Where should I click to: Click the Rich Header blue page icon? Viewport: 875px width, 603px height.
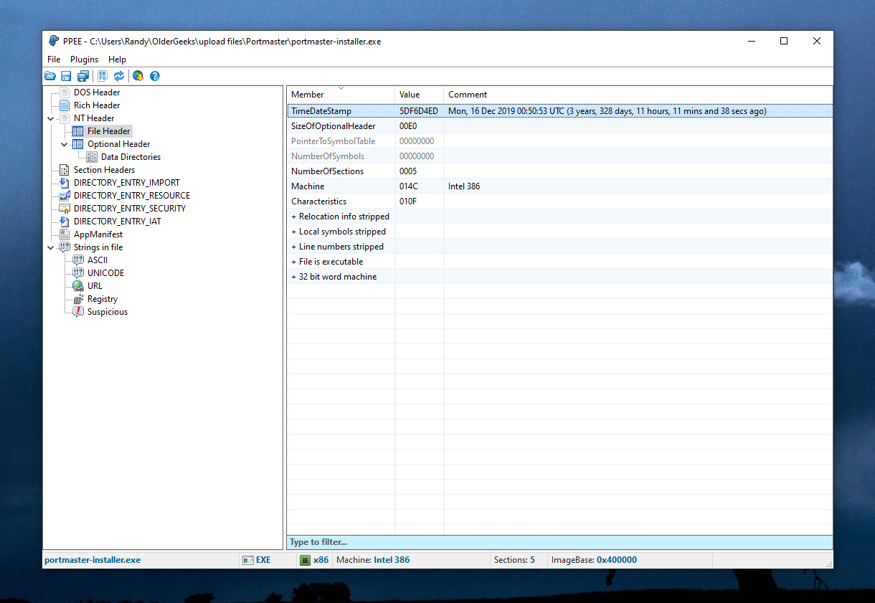tap(65, 105)
